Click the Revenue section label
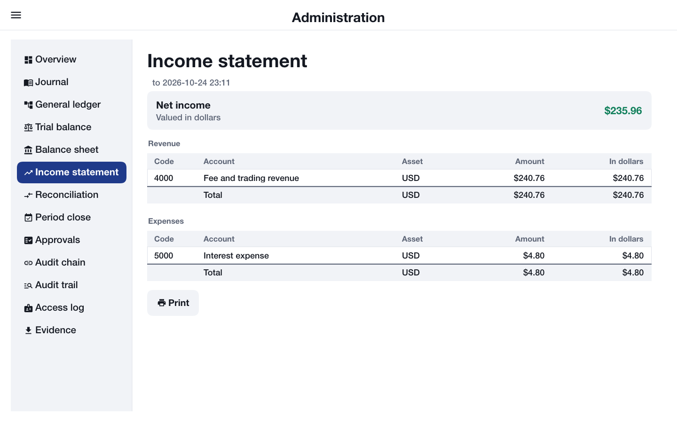 [164, 144]
